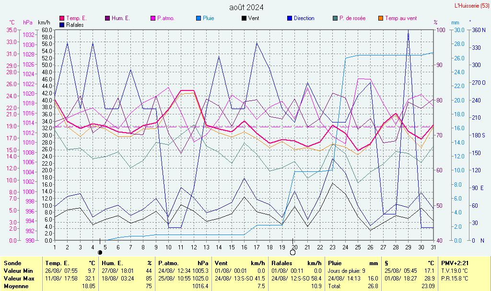Click the '§' table column header
The image size is (491, 291).
pos(386,264)
